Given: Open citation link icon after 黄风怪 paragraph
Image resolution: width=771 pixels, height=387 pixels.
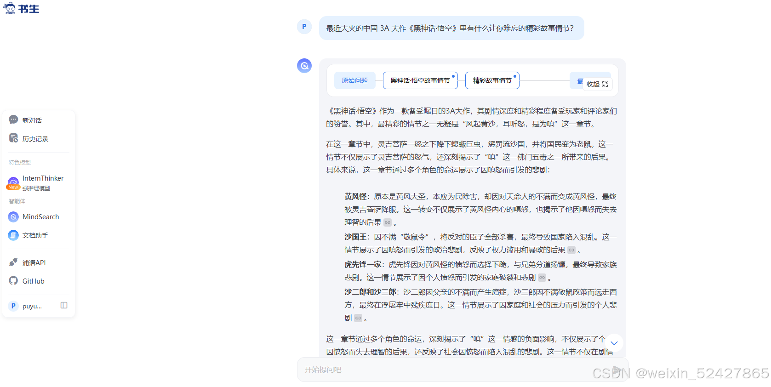Looking at the screenshot, I should pyautogui.click(x=388, y=222).
